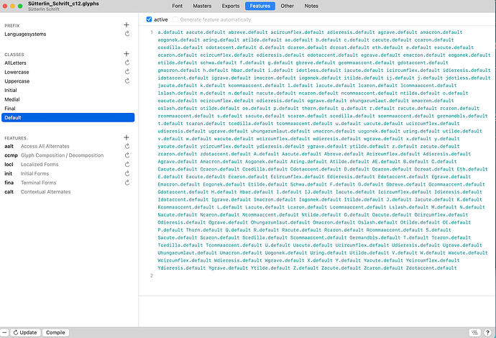Screen dimensions: 496x338
Task: Click the Compile button
Action: point(55,333)
